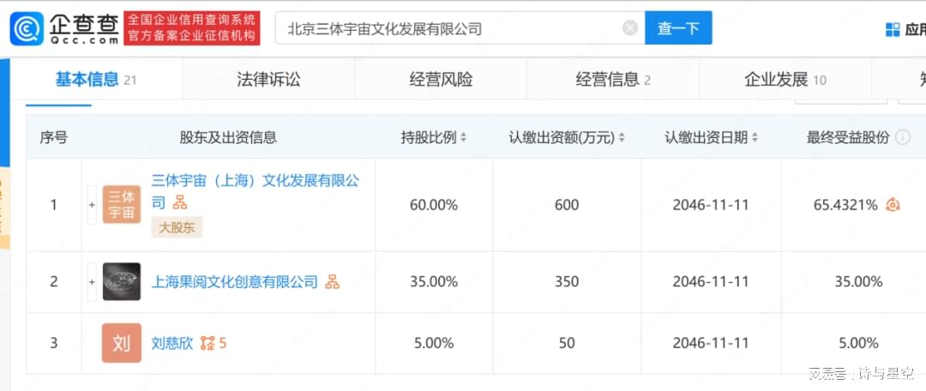Sort by 认缴出资额(万元) column arrows
The width and height of the screenshot is (926, 391).
[x=622, y=138]
